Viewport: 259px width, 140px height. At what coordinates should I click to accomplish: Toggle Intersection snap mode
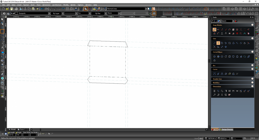click(x=241, y=30)
